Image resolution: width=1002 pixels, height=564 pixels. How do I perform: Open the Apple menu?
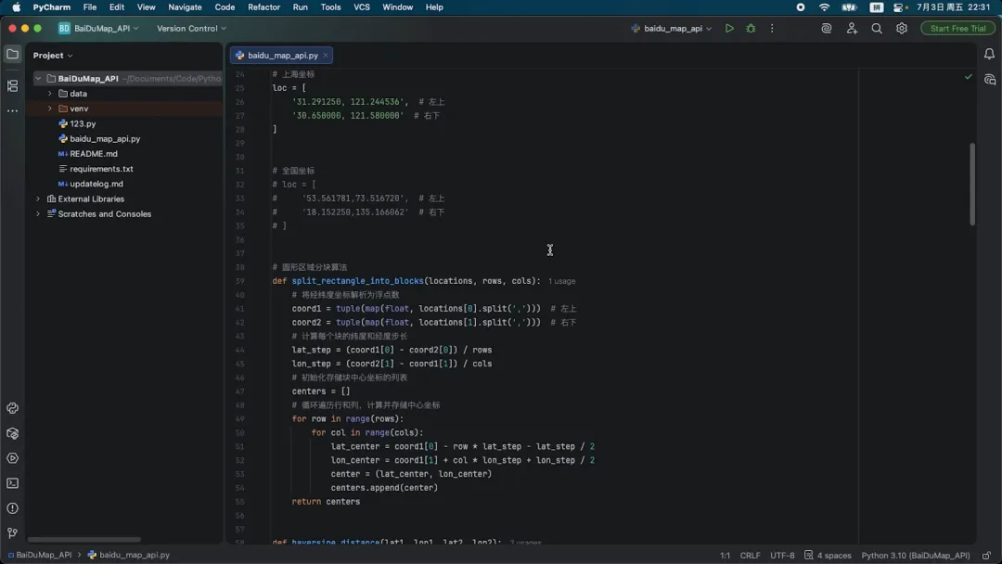[x=16, y=7]
